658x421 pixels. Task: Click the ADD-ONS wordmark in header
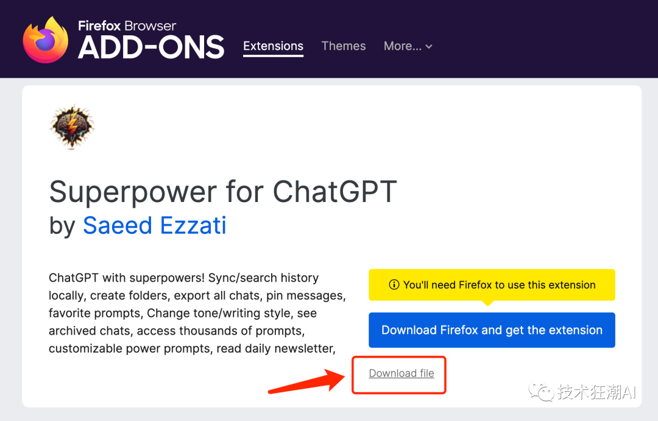coord(151,47)
